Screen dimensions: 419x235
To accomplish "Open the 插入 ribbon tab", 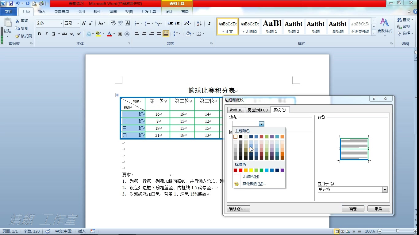I will coord(42,11).
